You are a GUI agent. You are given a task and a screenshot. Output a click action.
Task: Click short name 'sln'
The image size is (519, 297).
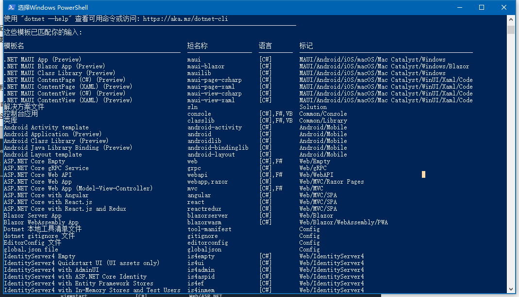(192, 107)
